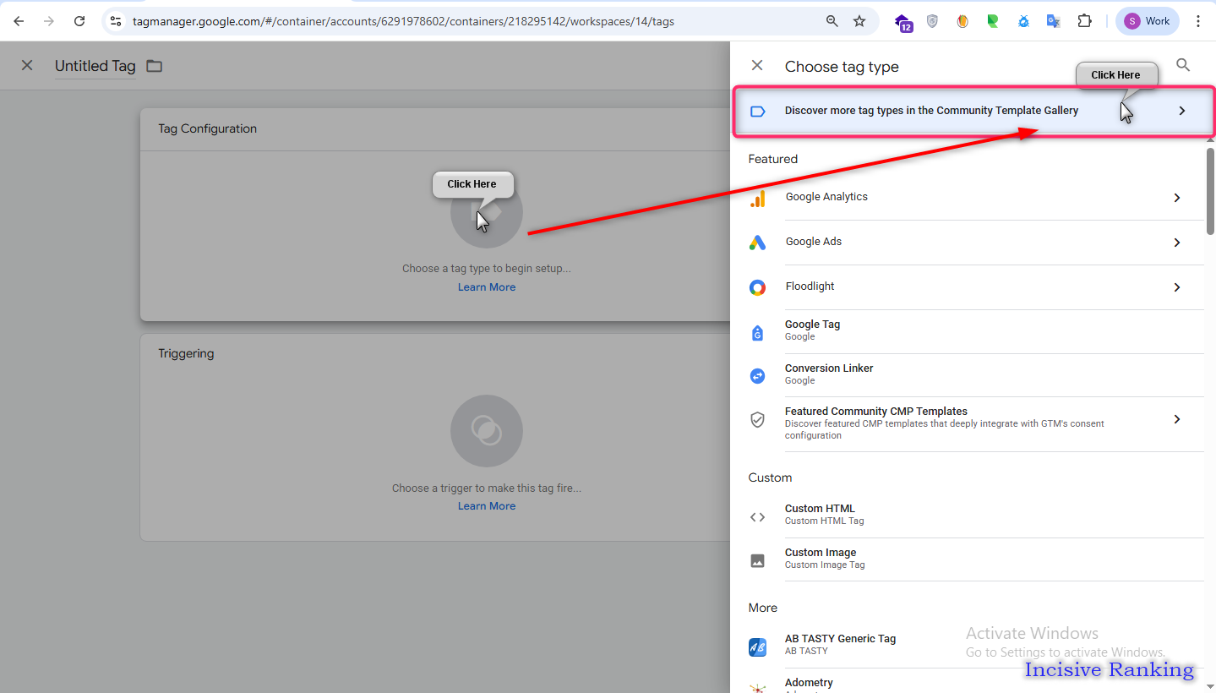Go forward in the browser
This screenshot has width=1216, height=693.
tap(49, 21)
